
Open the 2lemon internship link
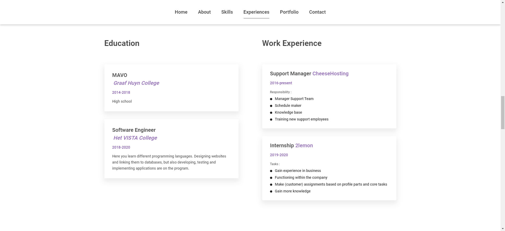pos(304,146)
